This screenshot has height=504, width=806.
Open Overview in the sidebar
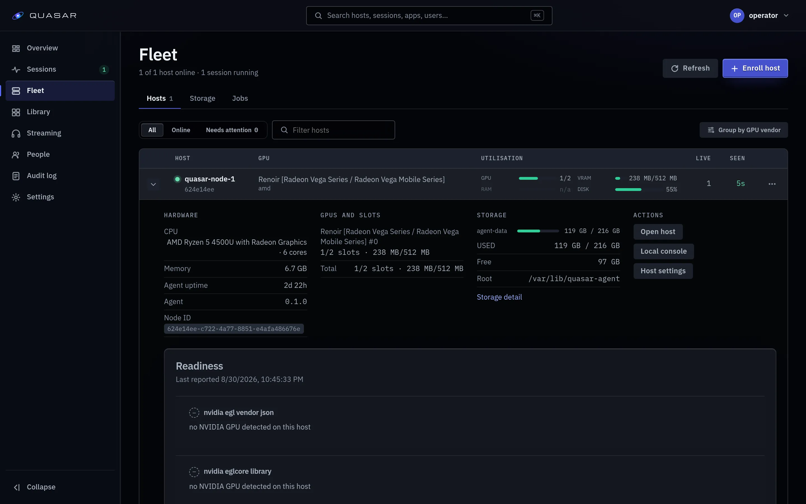click(60, 48)
